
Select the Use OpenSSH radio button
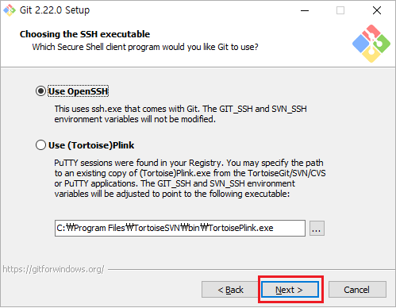tap(40, 91)
